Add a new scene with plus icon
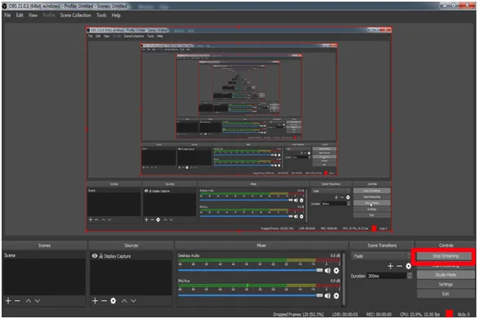478x319 pixels. click(8, 301)
